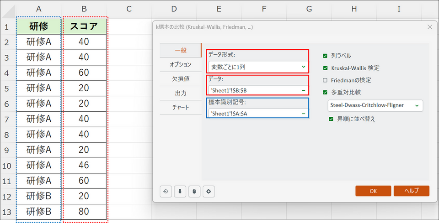Toggle the Kruskal-Wallis 検定 checkbox

tap(325, 68)
